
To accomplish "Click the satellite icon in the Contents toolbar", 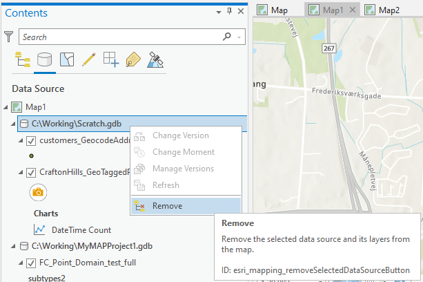I will [155, 59].
